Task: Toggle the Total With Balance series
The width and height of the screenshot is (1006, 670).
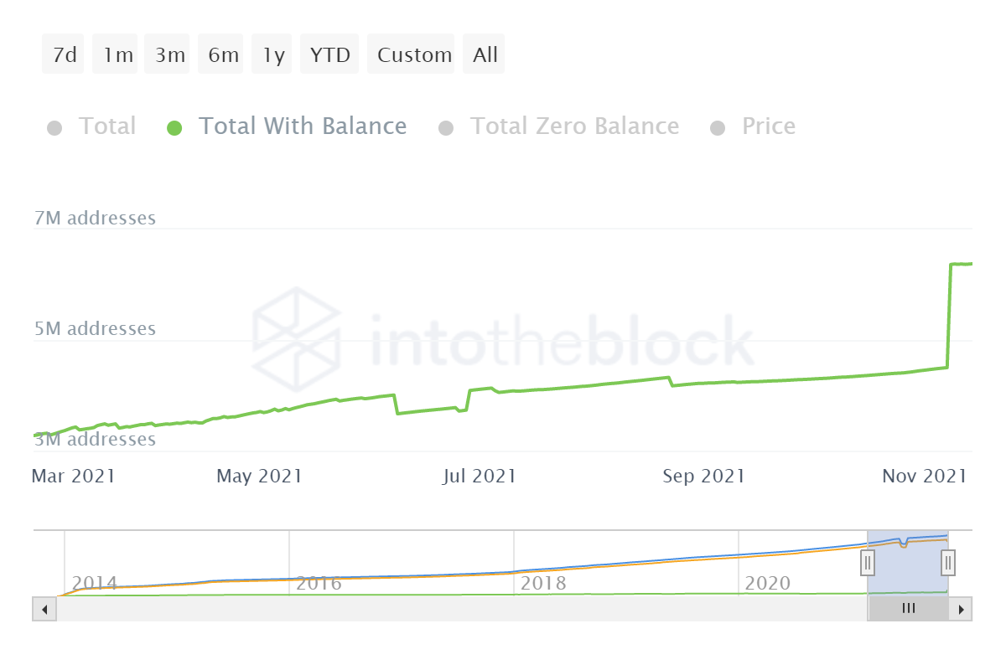Action: click(x=302, y=126)
